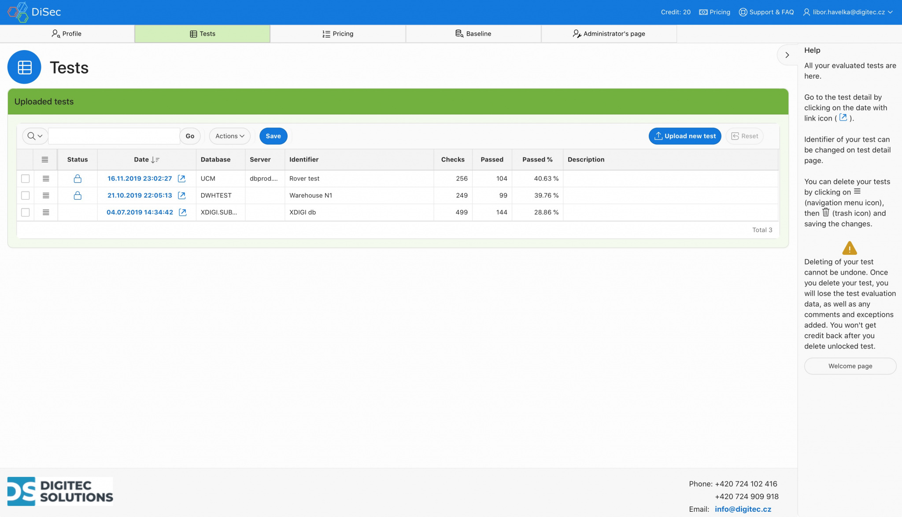Expand the search column selector dropdown

coord(35,136)
